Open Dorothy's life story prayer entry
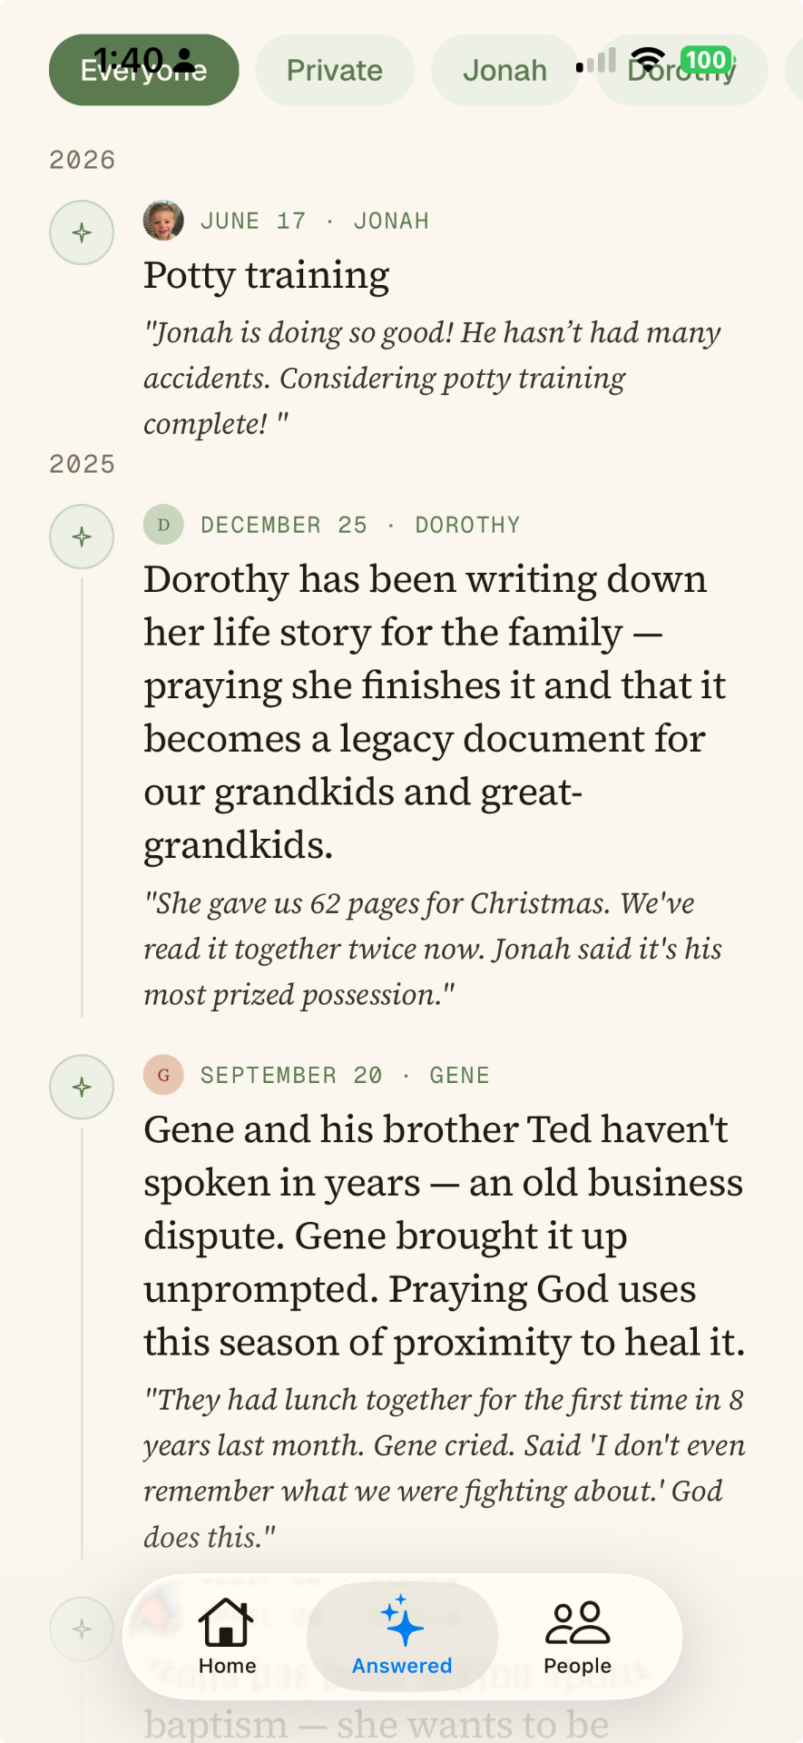803x1743 pixels. click(x=436, y=712)
